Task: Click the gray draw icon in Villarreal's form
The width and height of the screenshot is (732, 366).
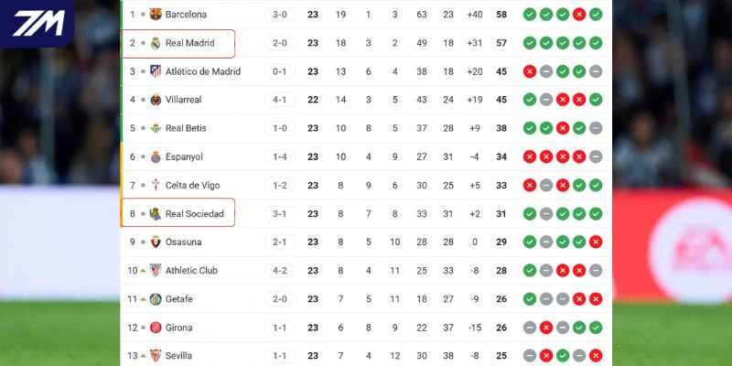Action: click(x=545, y=100)
